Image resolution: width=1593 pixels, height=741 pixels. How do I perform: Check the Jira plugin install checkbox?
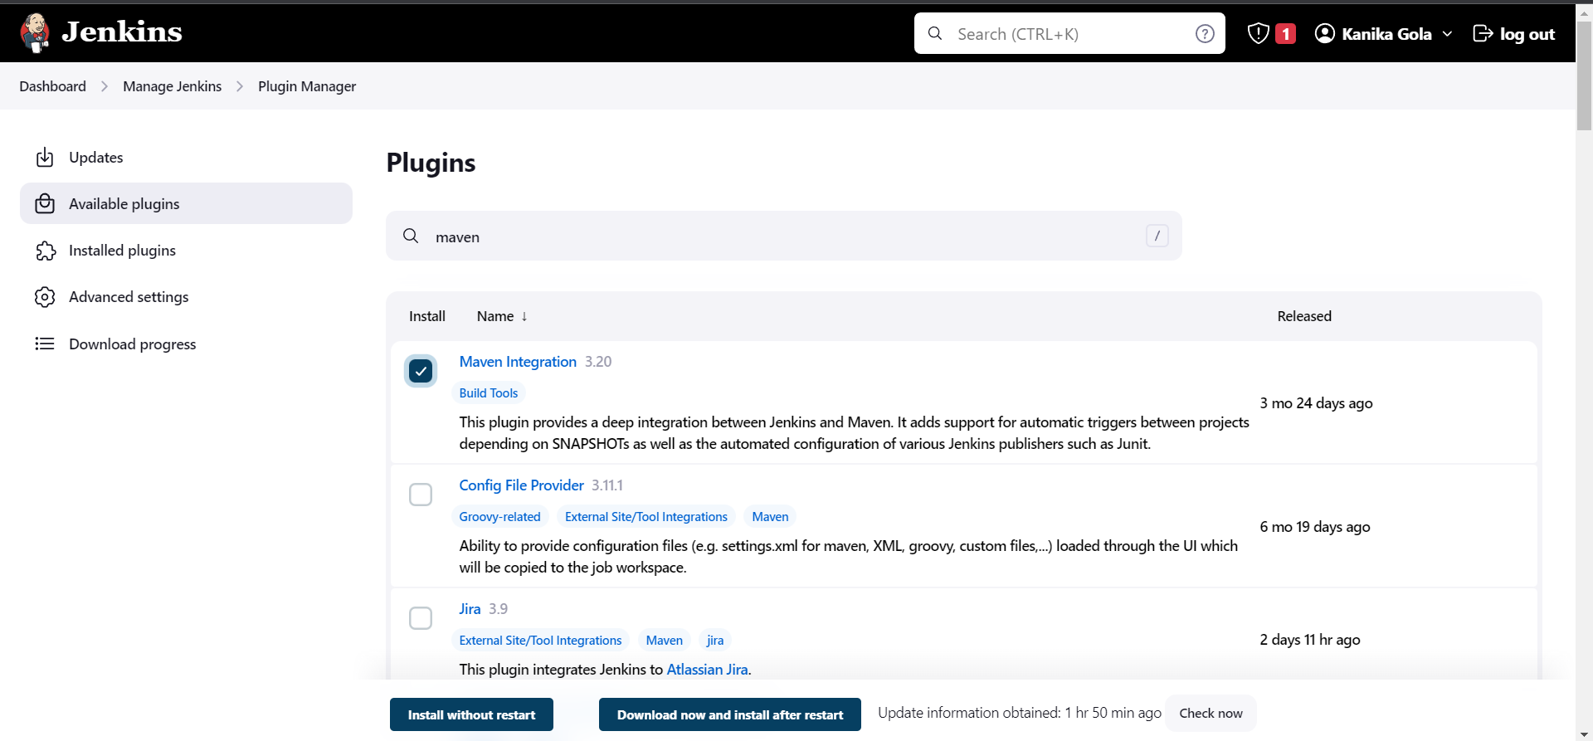[421, 618]
